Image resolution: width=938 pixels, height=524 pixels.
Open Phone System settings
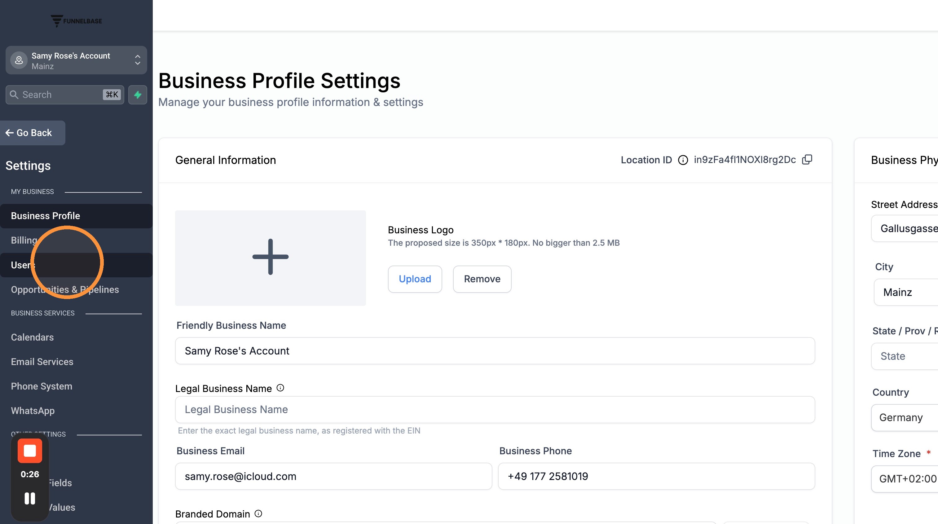[76, 386]
